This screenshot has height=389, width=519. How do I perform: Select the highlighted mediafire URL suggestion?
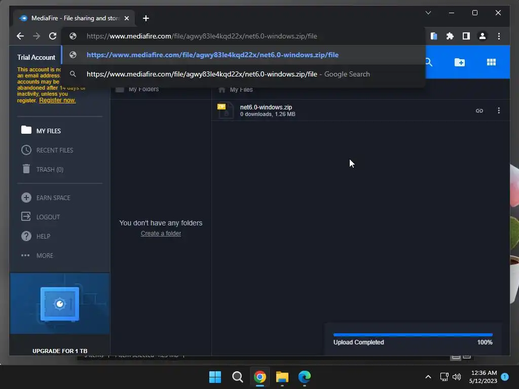(x=243, y=55)
